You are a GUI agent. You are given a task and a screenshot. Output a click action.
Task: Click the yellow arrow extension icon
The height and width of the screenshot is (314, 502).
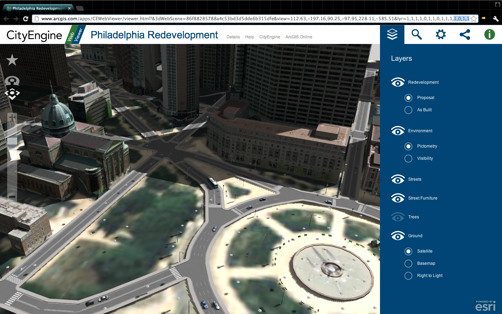[484, 18]
